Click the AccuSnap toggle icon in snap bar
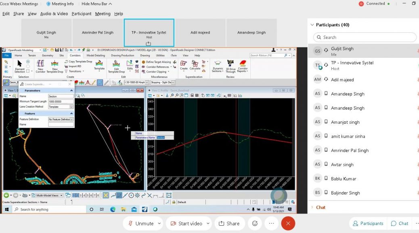The image size is (419, 233). click(106, 195)
